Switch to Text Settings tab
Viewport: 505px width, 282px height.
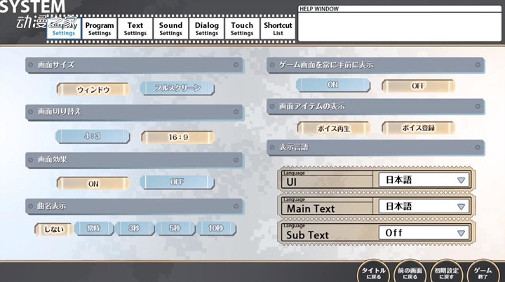point(135,29)
